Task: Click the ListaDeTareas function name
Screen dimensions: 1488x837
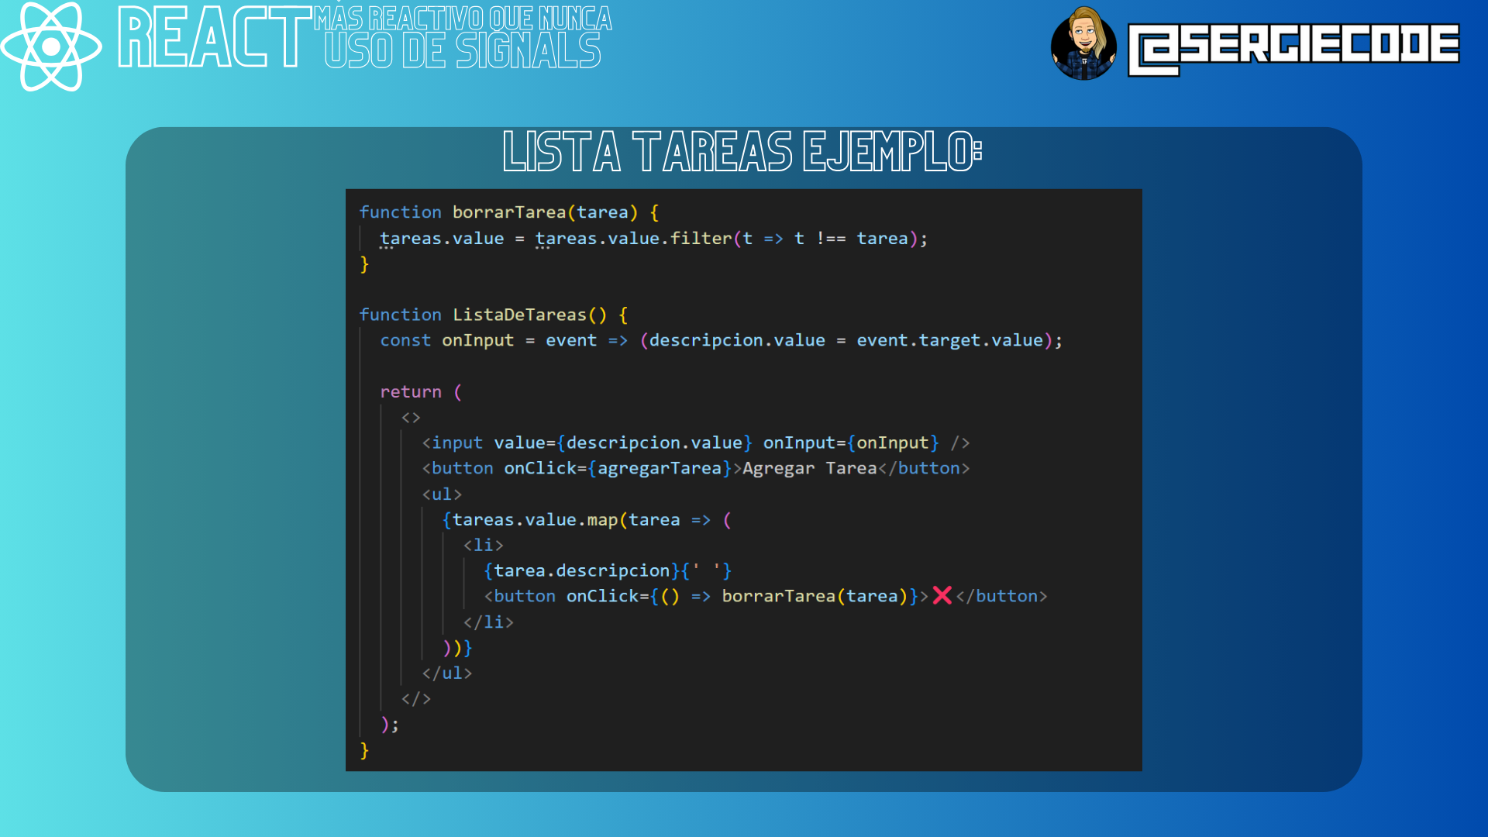Action: click(519, 315)
